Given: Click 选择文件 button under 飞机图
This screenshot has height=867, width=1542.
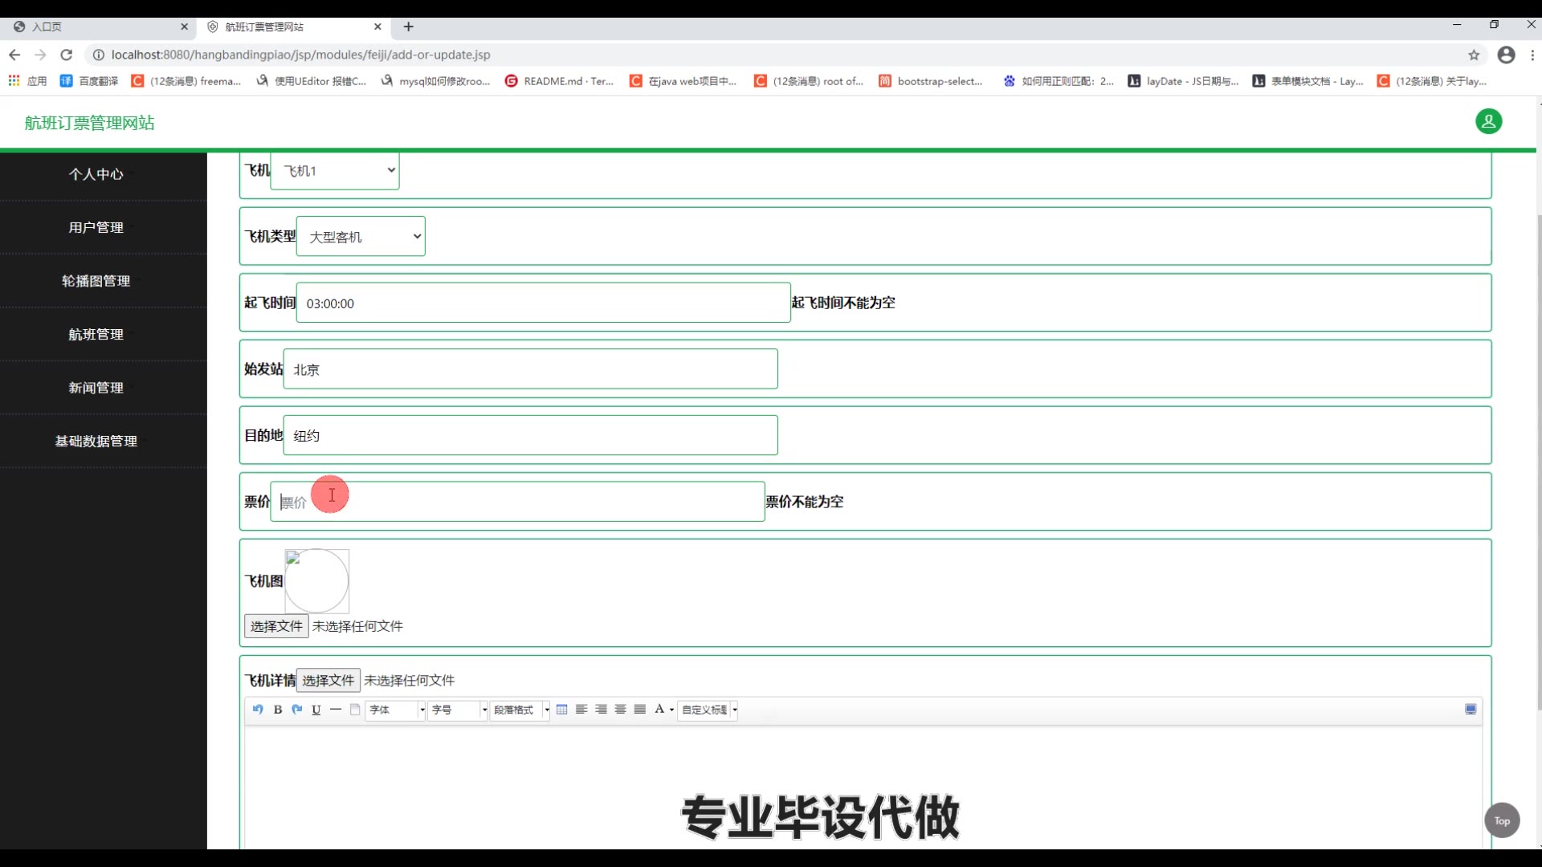Looking at the screenshot, I should click(x=276, y=626).
